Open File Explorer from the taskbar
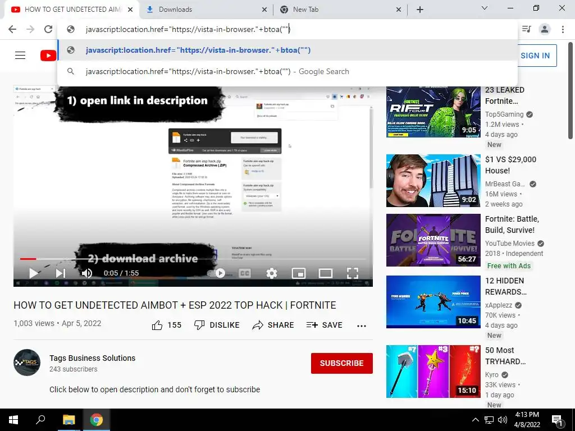This screenshot has height=431, width=575. click(69, 420)
